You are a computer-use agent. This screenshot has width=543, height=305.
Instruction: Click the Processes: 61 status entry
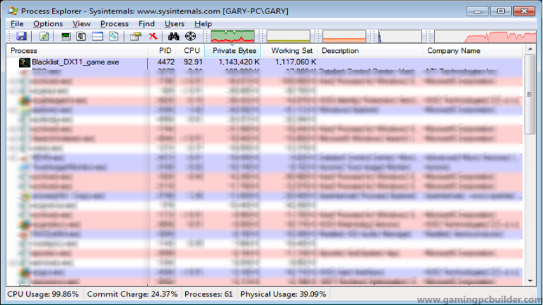coord(208,294)
